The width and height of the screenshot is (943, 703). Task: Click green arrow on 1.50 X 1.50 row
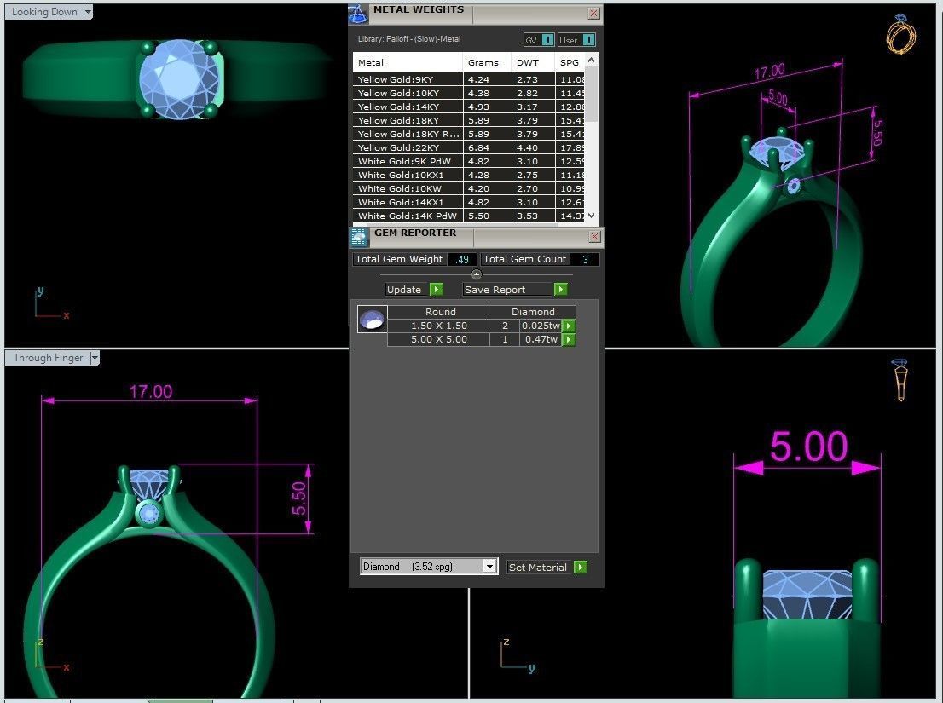(569, 326)
